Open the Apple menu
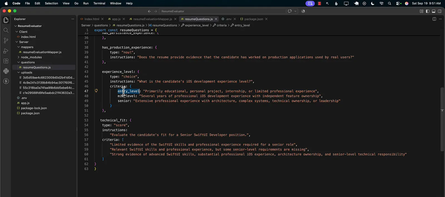The image size is (445, 197). pyautogui.click(x=6, y=3)
